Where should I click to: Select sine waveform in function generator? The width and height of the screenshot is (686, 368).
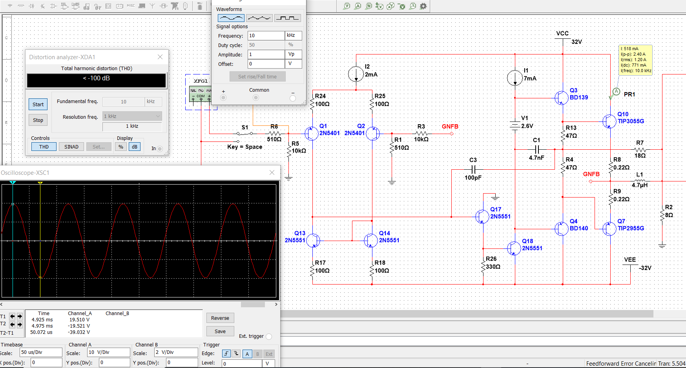point(231,18)
